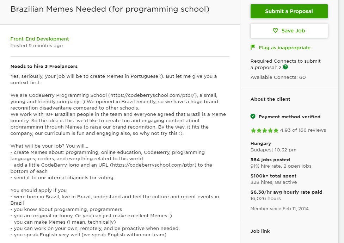Open the Connects help question mark icon
Viewport: 344px width, 243px height.
tap(285, 67)
